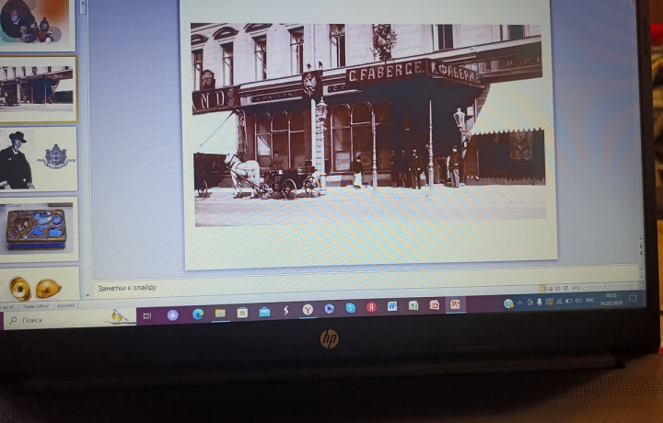
Task: Open Microsoft Edge from the taskbar
Action: pyautogui.click(x=198, y=314)
